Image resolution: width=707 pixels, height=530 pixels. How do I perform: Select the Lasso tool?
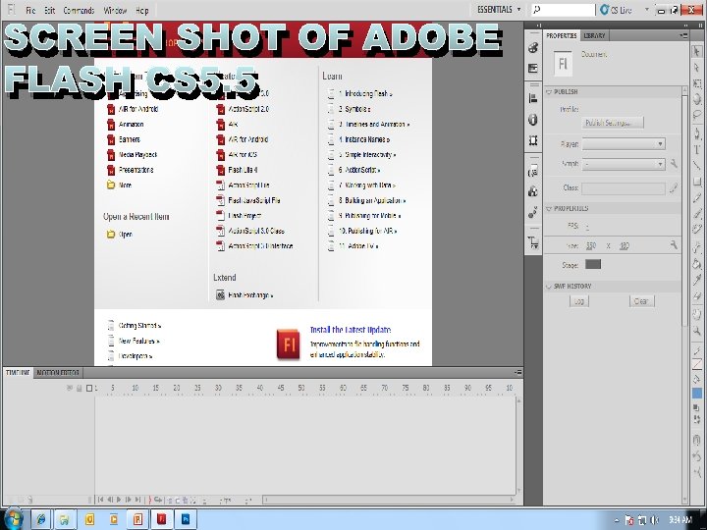tap(697, 115)
